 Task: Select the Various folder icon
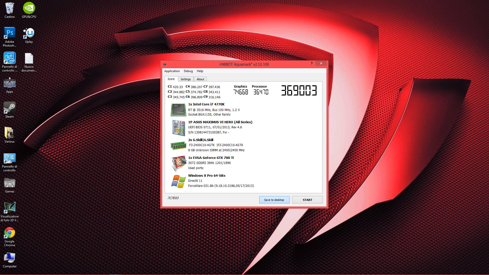click(x=9, y=135)
